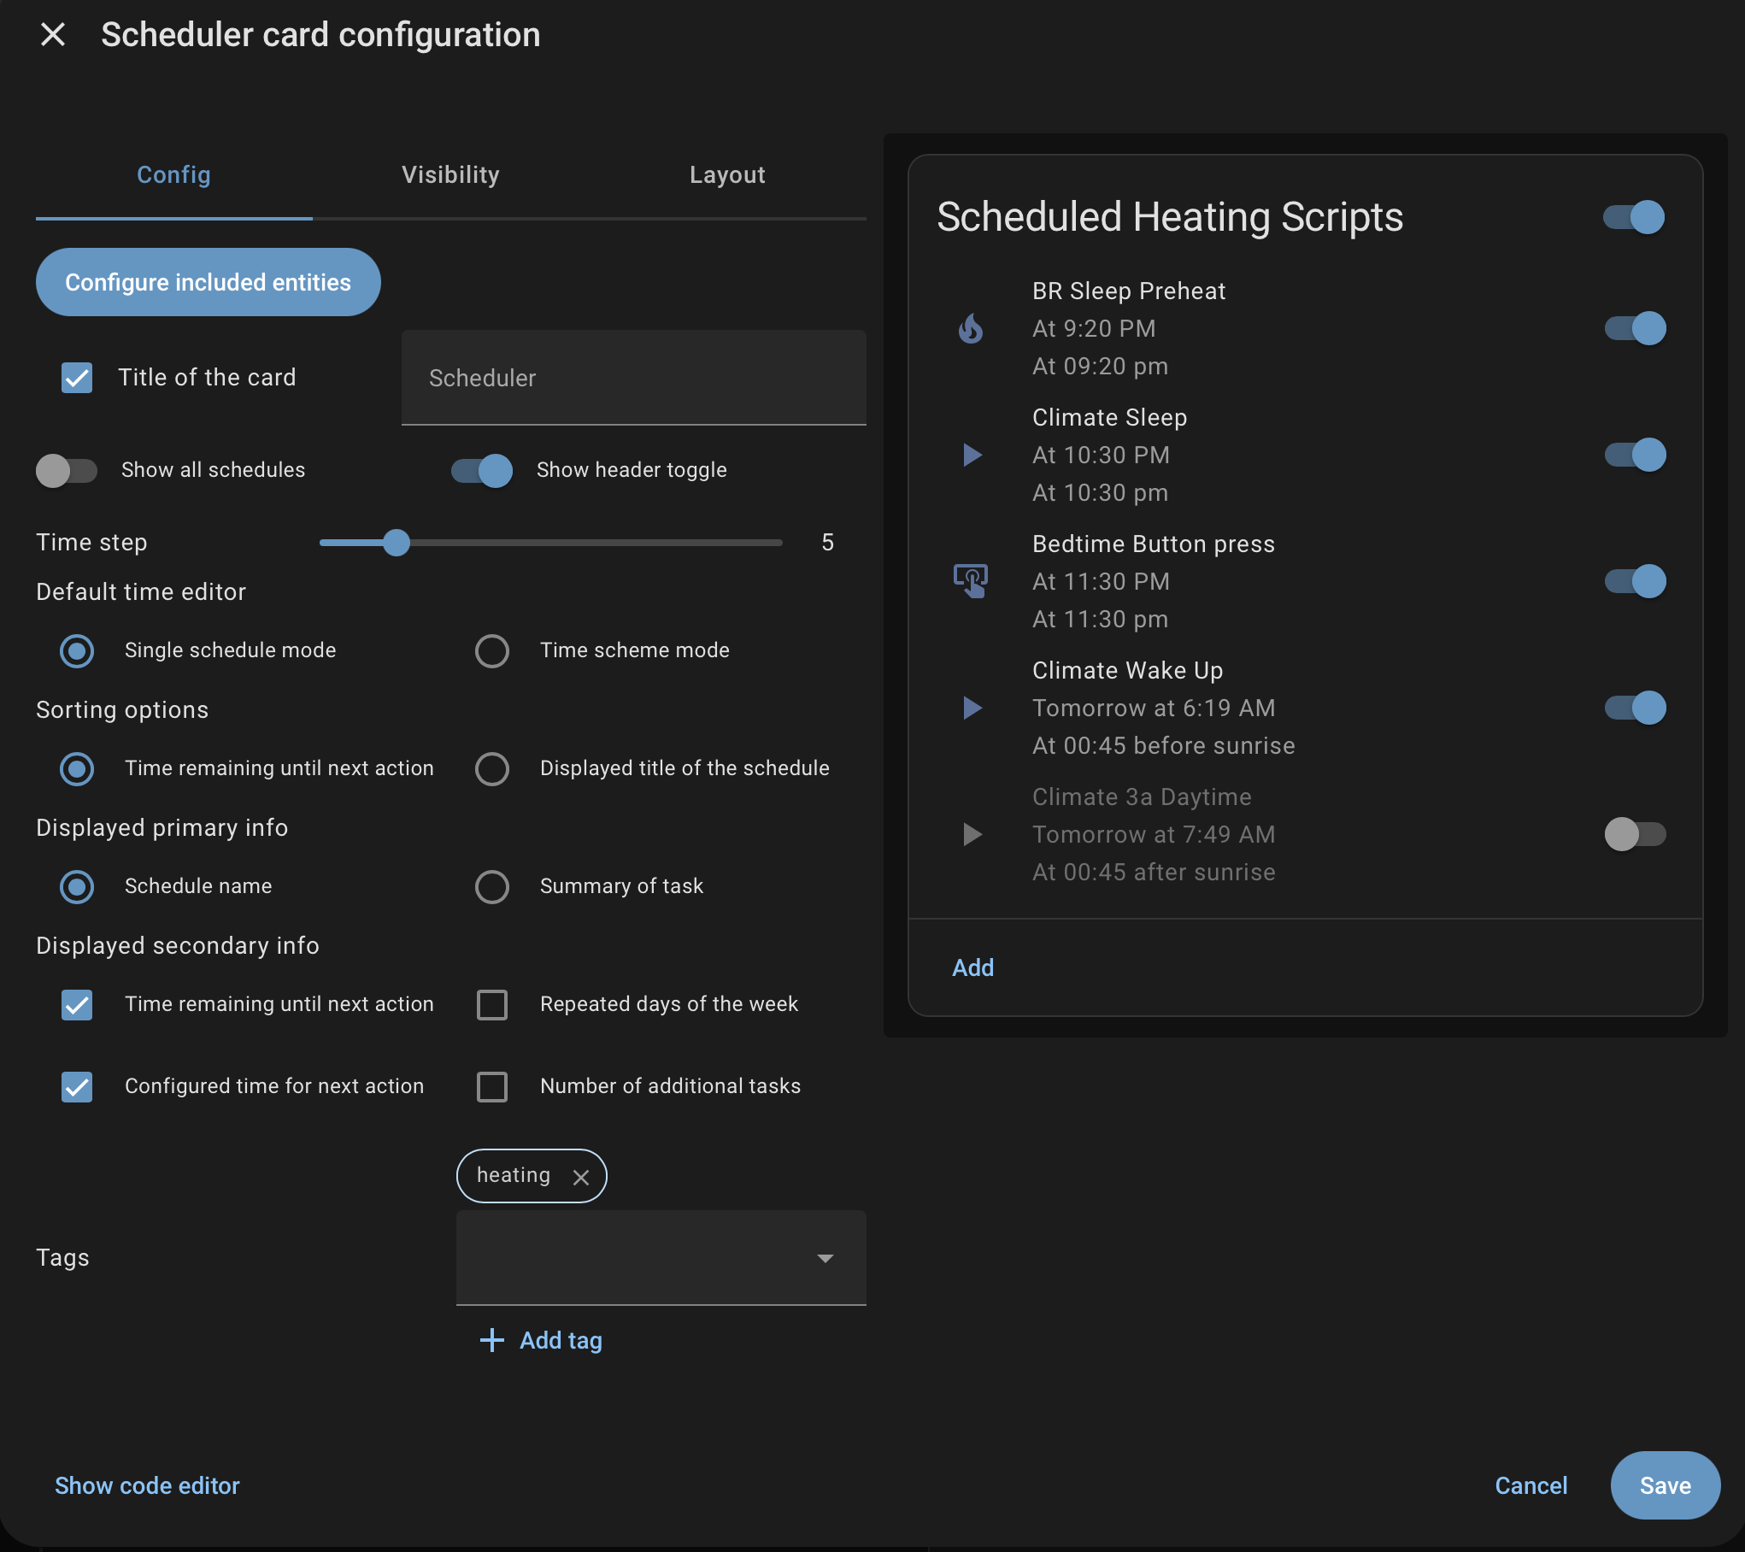The image size is (1745, 1552).
Task: Open Show code editor link
Action: (147, 1485)
